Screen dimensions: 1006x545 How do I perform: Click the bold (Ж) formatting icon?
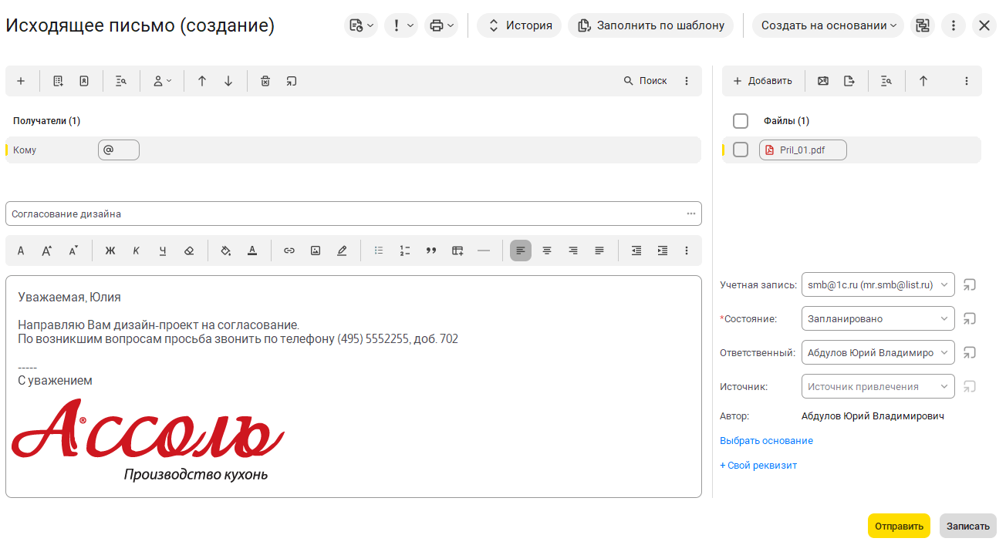click(x=110, y=251)
